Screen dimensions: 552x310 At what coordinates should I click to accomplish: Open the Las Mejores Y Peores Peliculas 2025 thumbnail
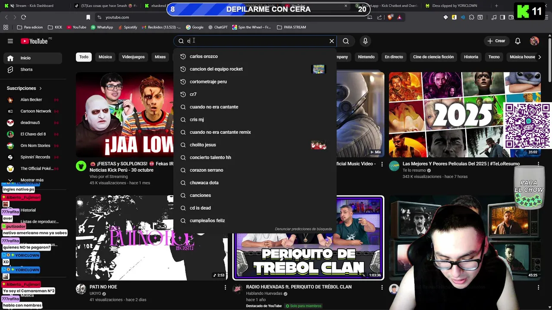point(464,114)
